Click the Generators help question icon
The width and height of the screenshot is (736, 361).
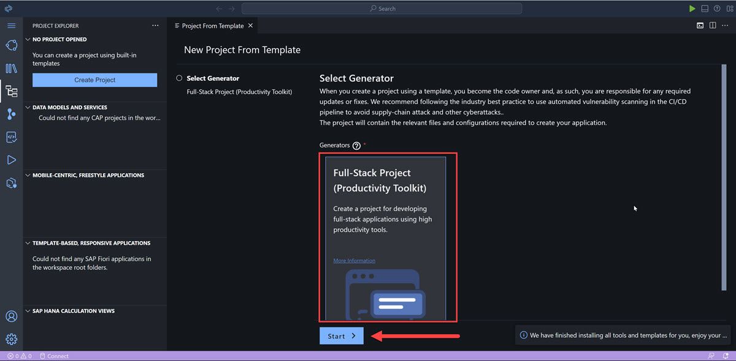[356, 146]
